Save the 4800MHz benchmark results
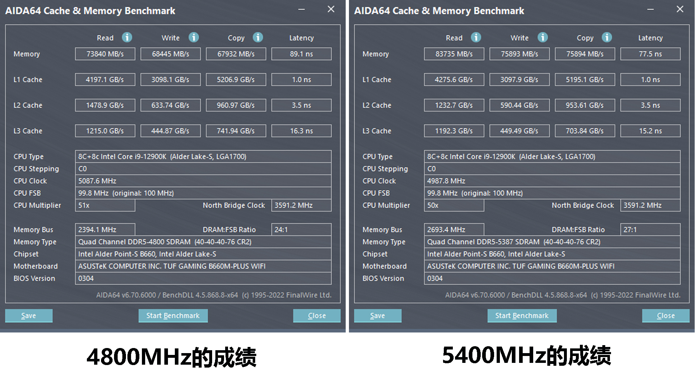Image resolution: width=695 pixels, height=390 pixels. click(x=29, y=315)
